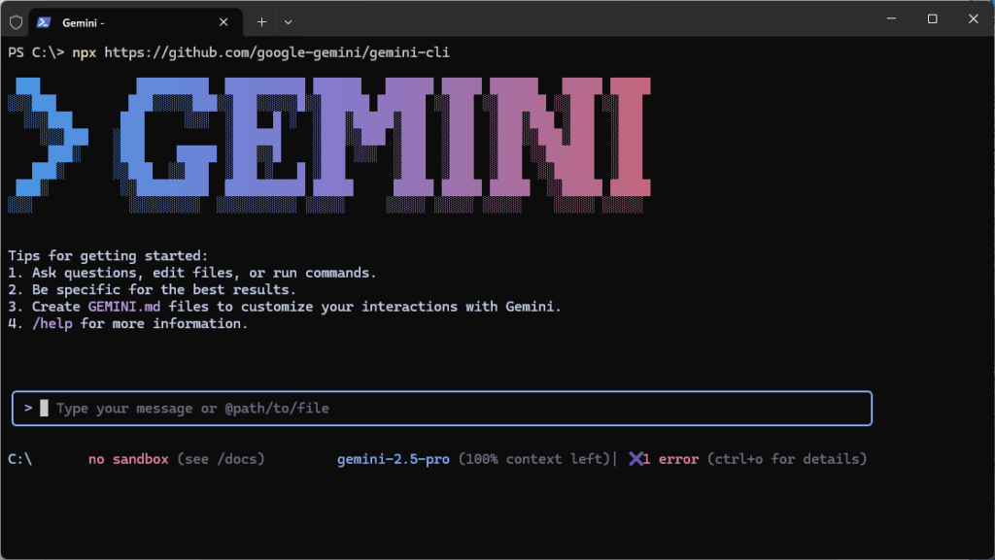Click the '(see /docs)' text
This screenshot has width=995, height=560.
point(221,459)
